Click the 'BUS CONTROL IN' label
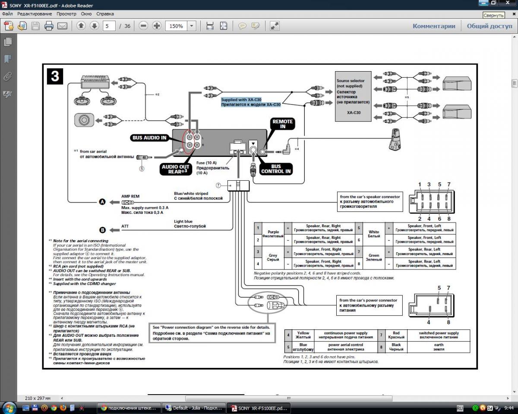 [x=276, y=169]
